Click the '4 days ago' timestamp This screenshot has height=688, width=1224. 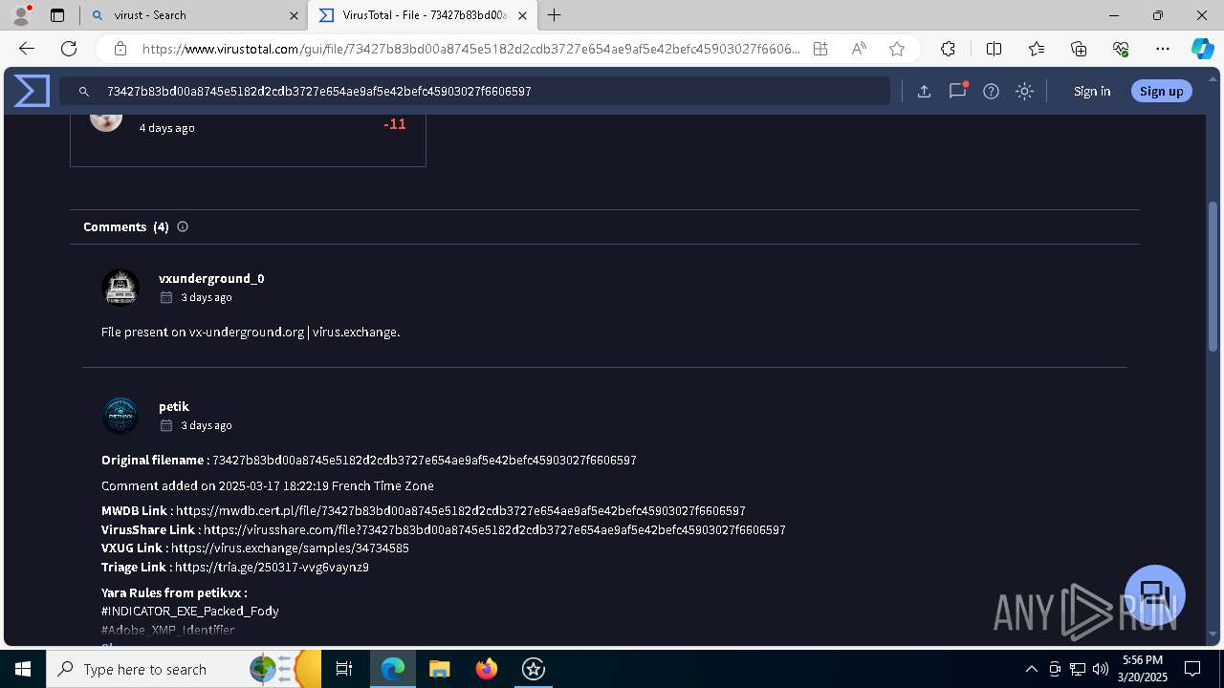coord(167,128)
